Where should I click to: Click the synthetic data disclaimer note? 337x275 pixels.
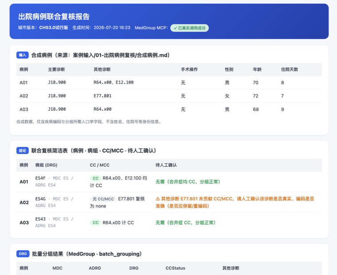click(89, 122)
